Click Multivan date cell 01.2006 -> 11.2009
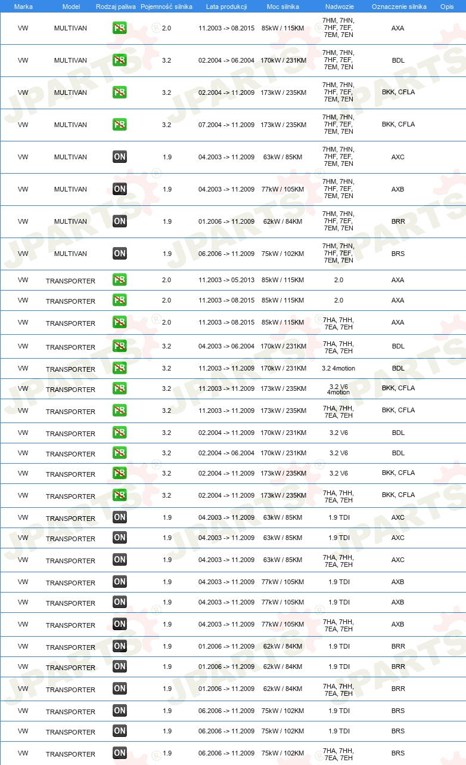 click(226, 221)
